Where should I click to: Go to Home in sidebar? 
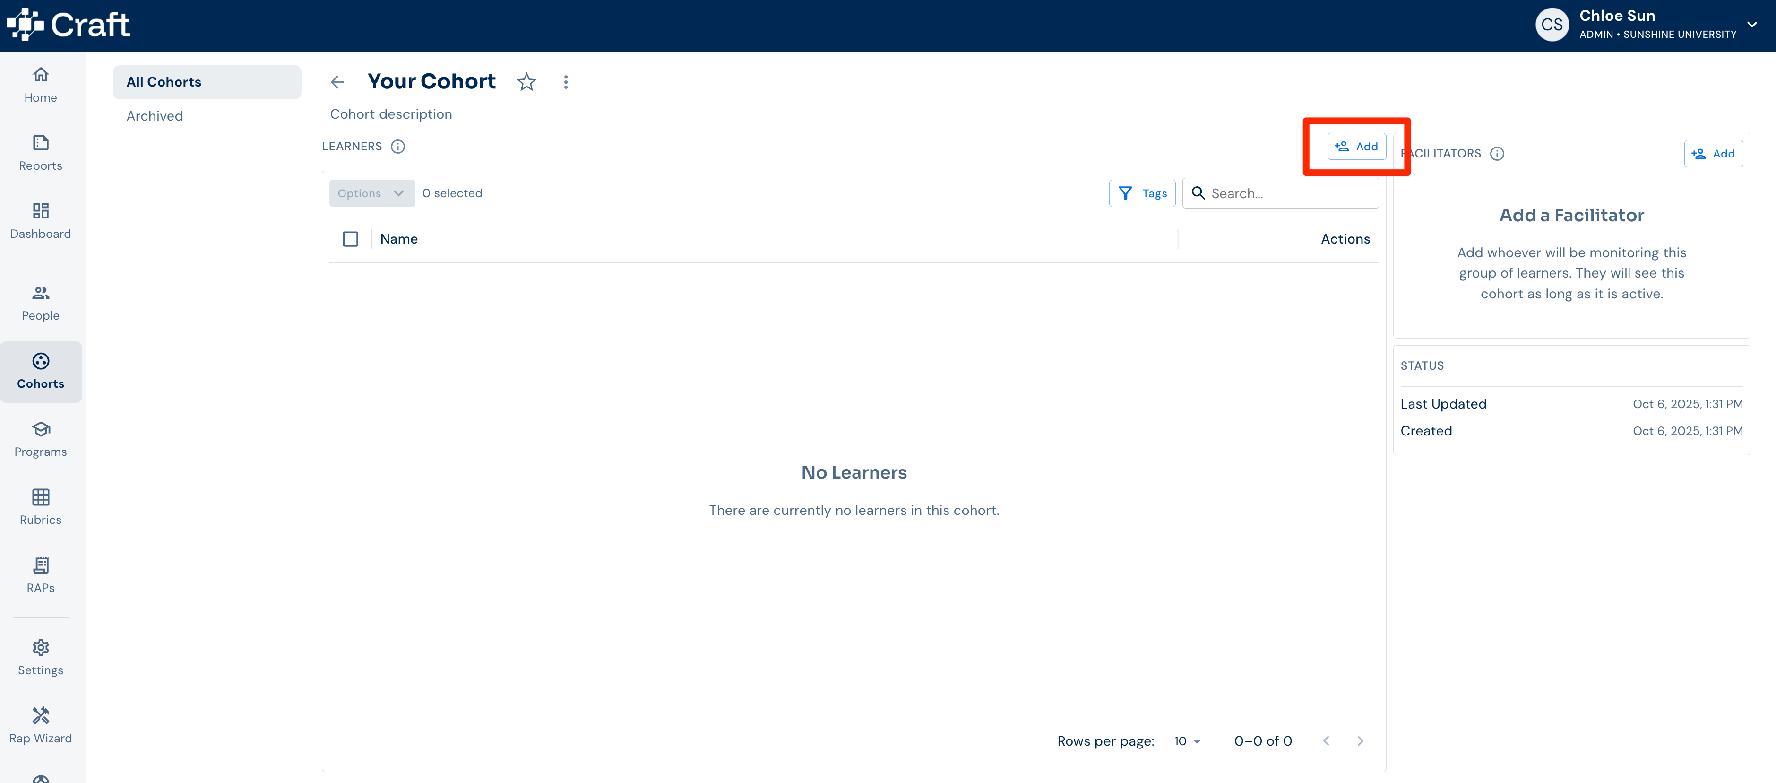click(41, 86)
